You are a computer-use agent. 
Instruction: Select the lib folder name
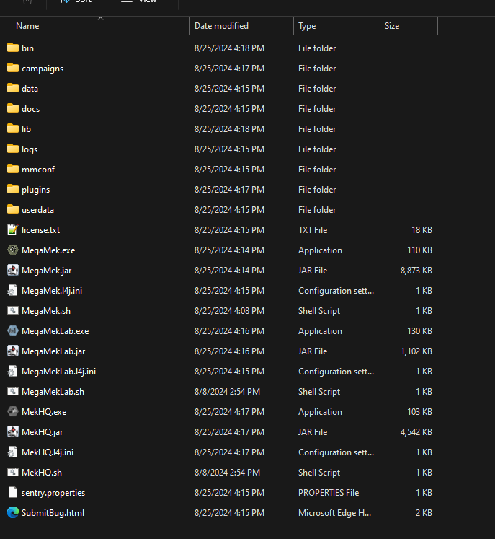pyautogui.click(x=27, y=129)
